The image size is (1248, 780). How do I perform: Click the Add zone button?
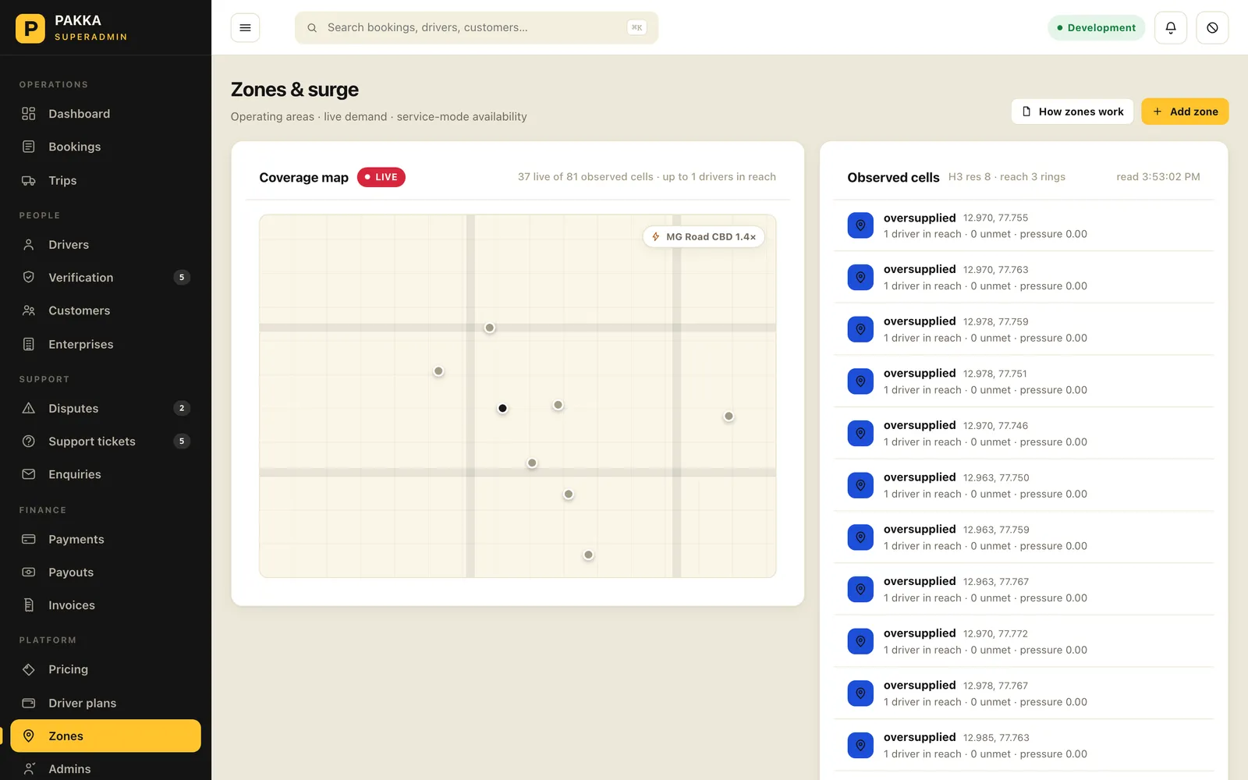click(x=1185, y=112)
